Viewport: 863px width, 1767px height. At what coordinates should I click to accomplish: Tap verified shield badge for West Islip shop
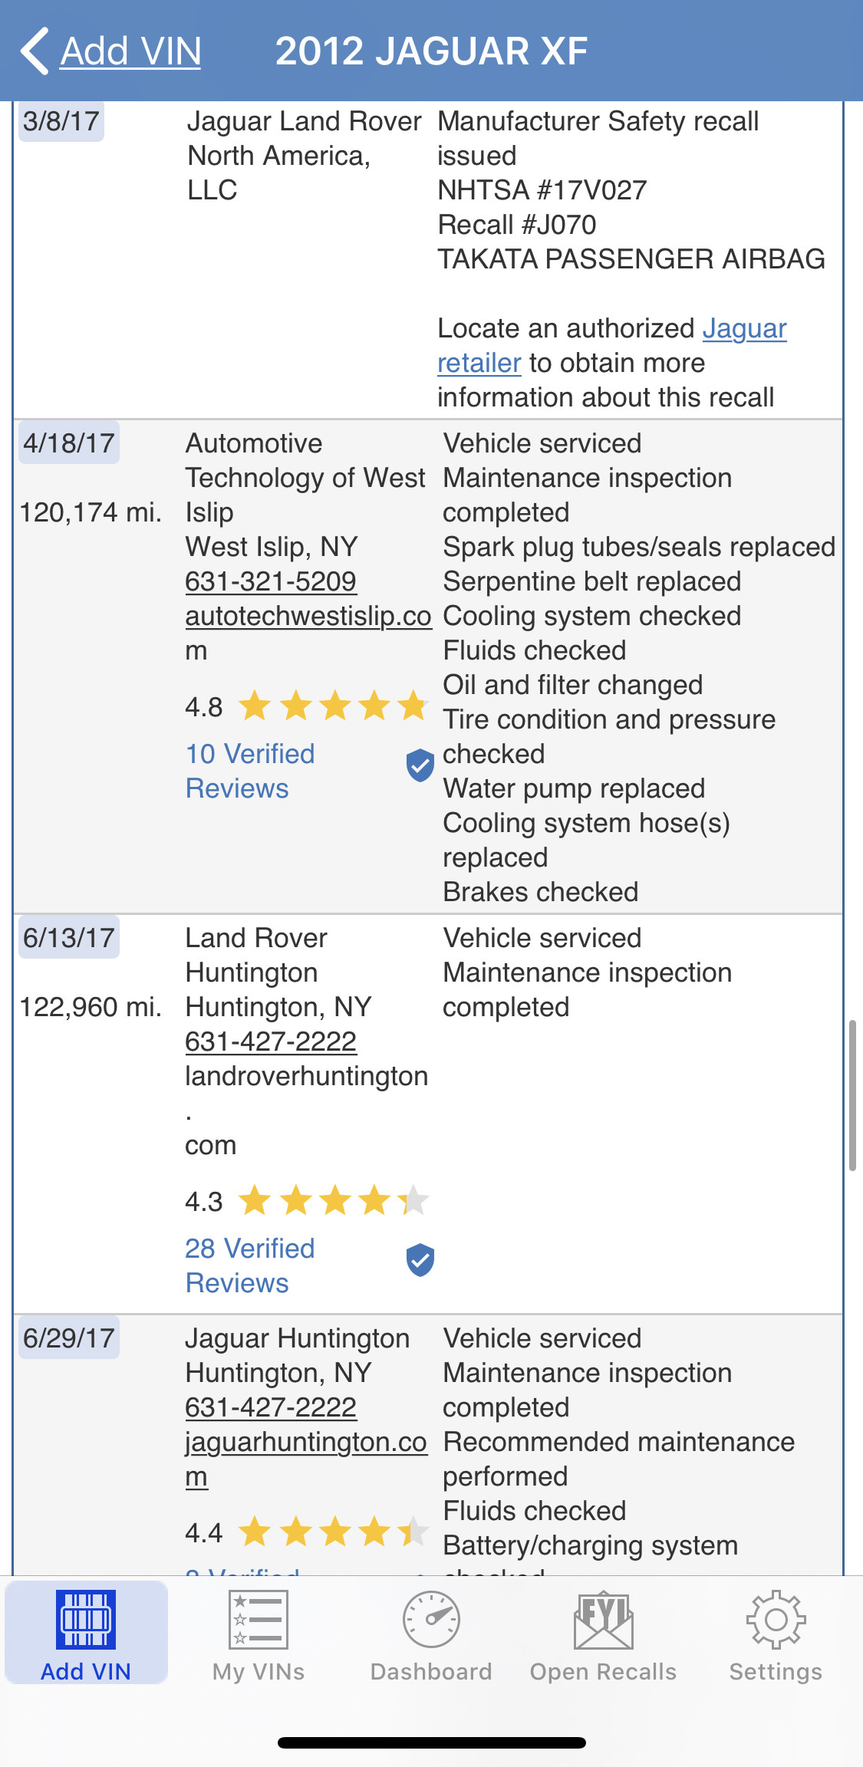click(420, 765)
